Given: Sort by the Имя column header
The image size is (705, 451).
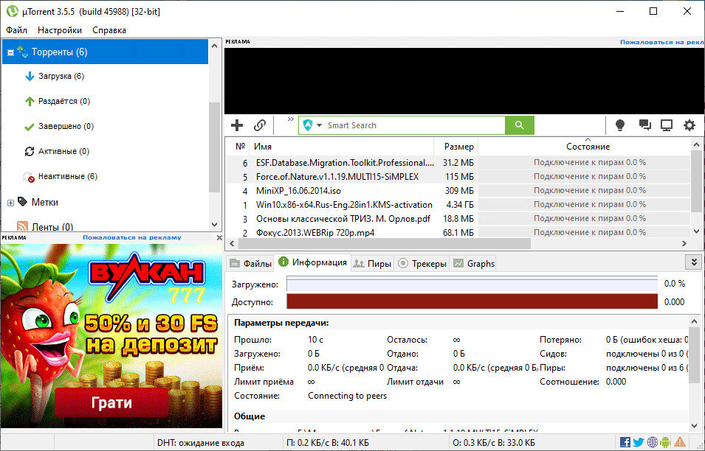Looking at the screenshot, I should pyautogui.click(x=342, y=147).
